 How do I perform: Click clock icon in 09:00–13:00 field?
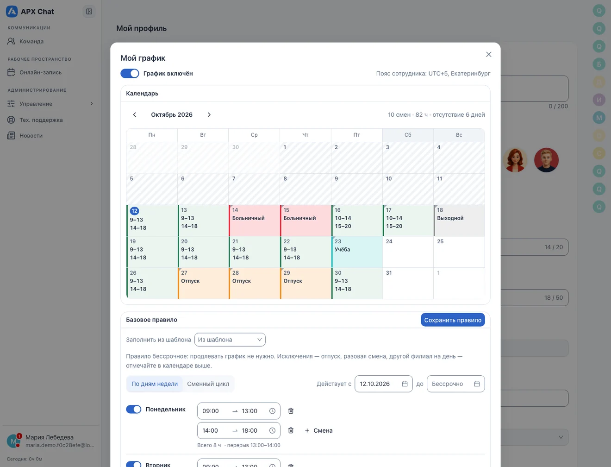272,411
